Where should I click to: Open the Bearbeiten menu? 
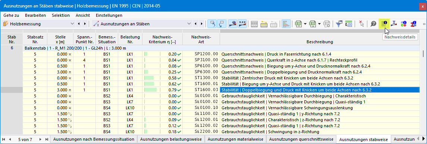35,15
